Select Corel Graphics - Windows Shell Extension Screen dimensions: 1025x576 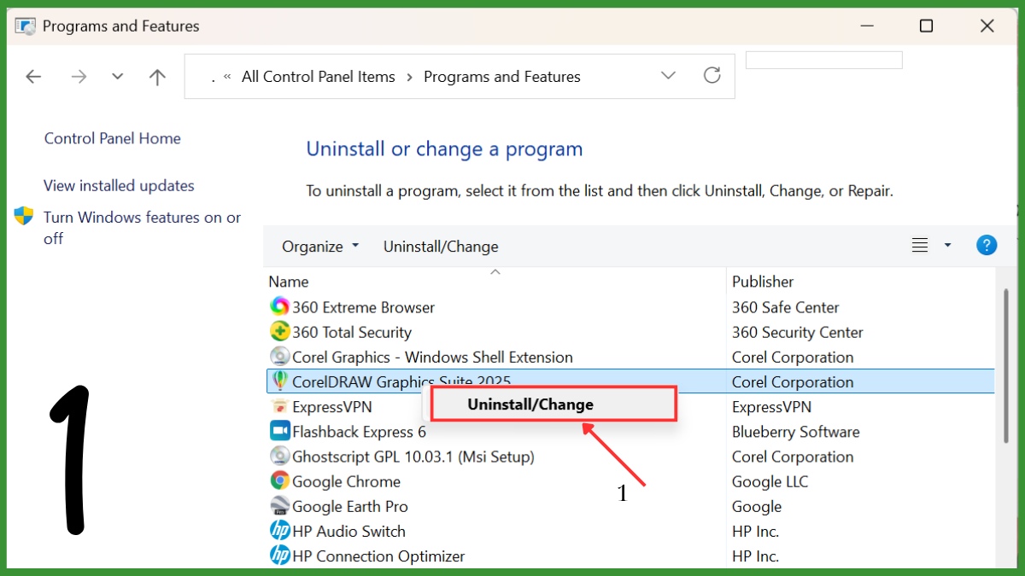(x=432, y=357)
